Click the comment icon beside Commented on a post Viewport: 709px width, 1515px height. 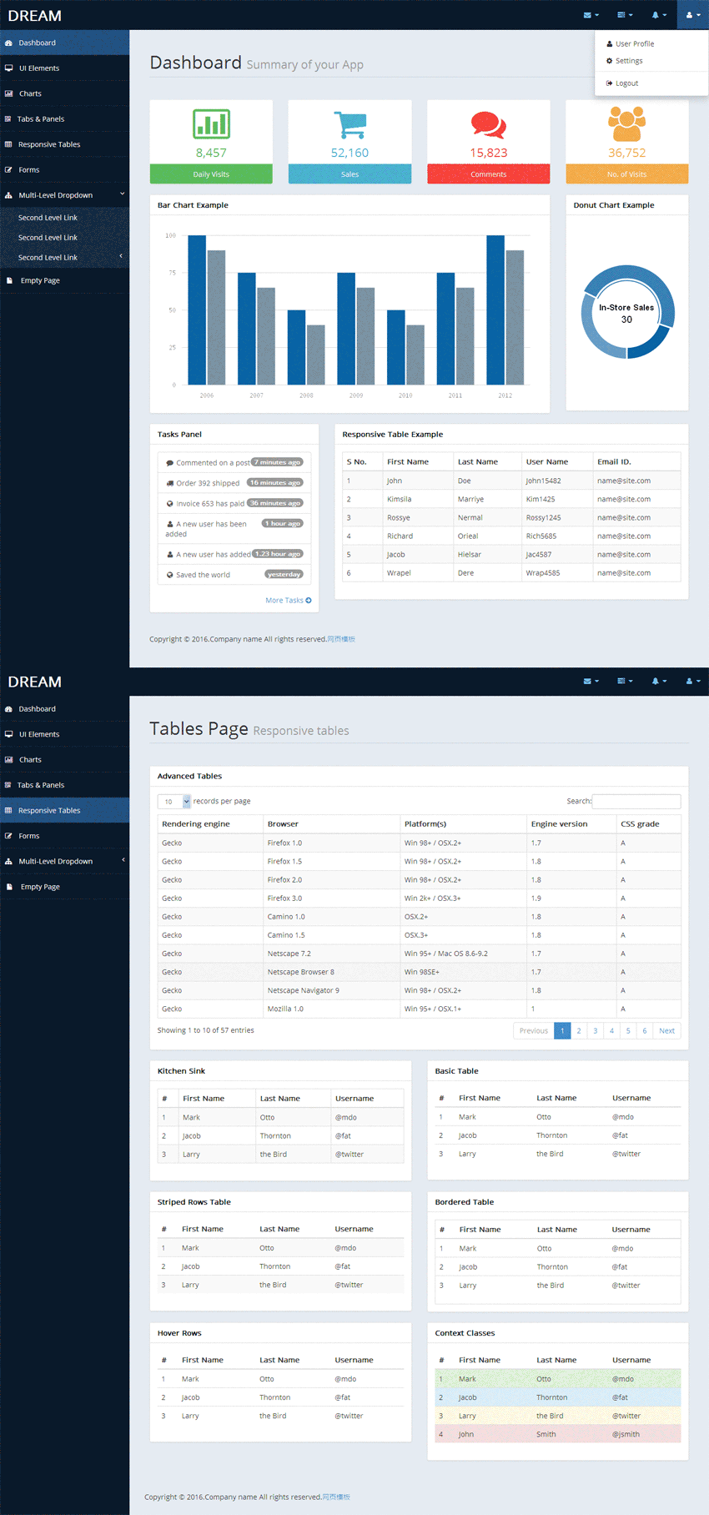[x=169, y=463]
